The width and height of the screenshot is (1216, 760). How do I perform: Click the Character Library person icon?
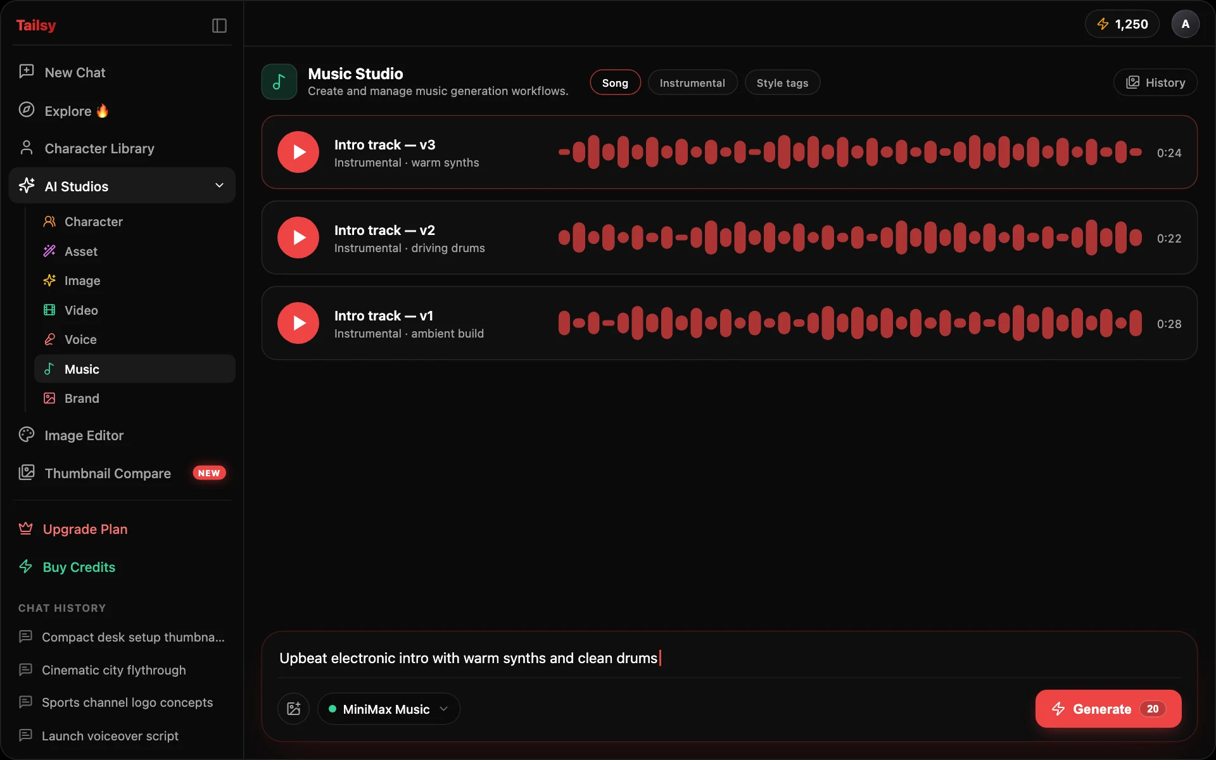27,148
